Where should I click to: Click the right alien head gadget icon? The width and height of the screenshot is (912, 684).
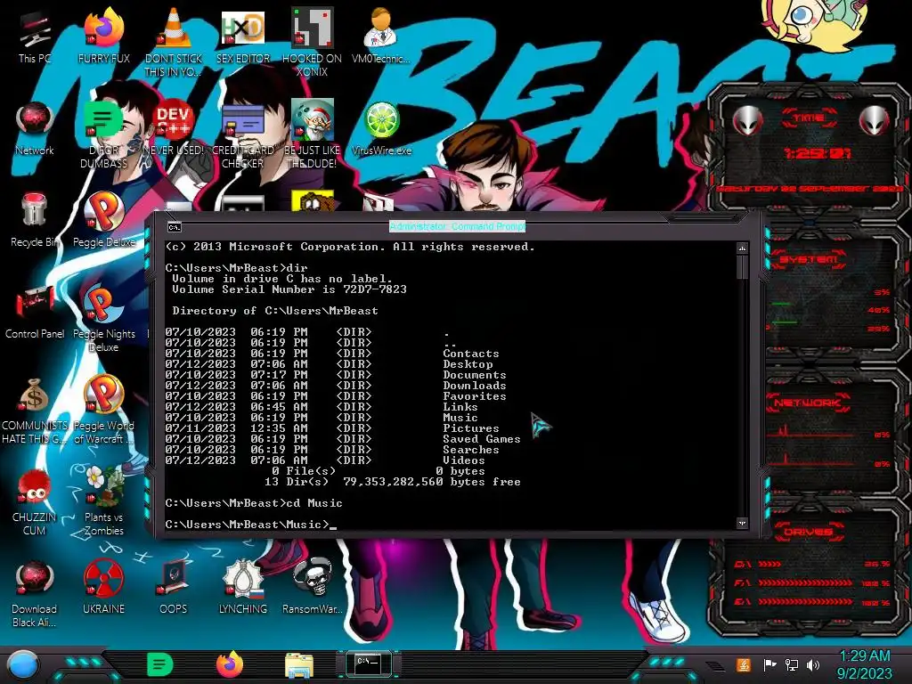(x=875, y=119)
